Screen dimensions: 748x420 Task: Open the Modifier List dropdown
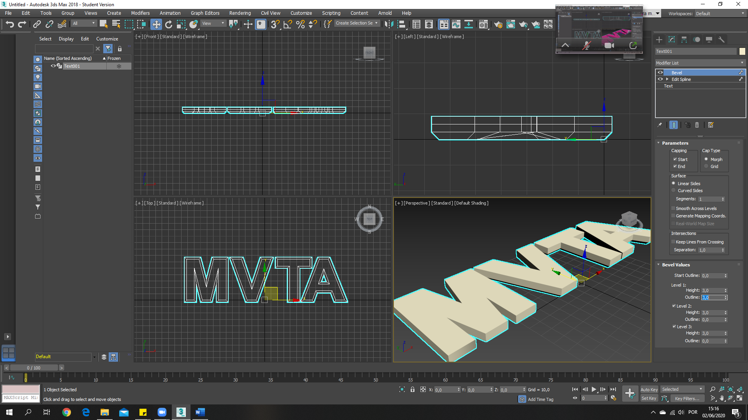tap(700, 63)
